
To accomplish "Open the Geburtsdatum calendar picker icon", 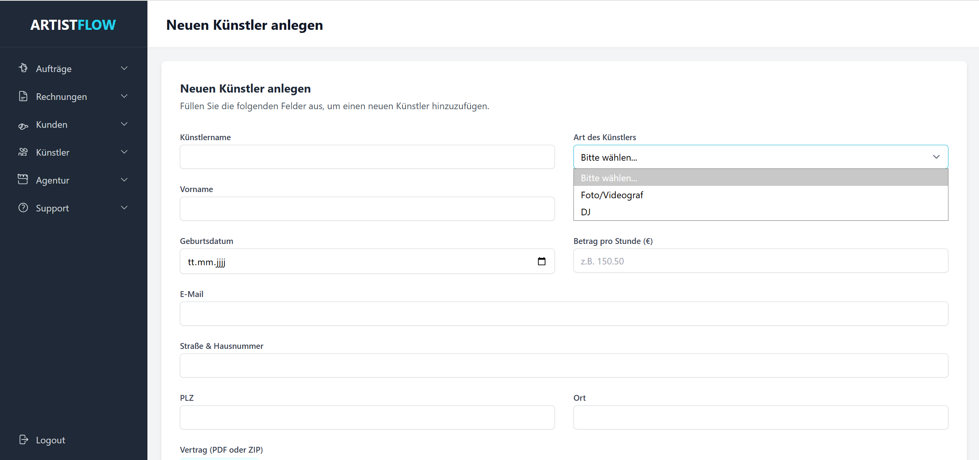I will point(541,261).
